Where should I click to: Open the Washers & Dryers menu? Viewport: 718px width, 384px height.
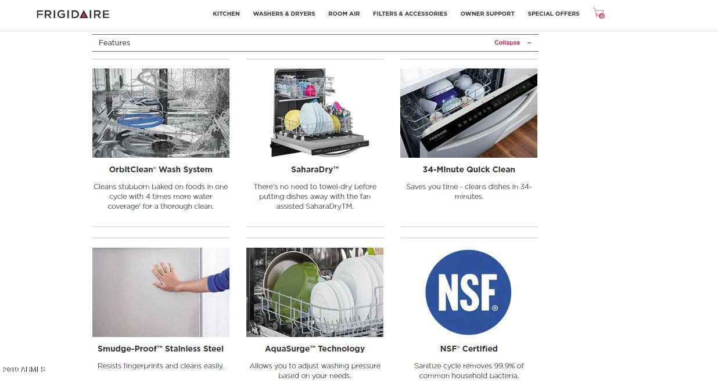coord(284,14)
